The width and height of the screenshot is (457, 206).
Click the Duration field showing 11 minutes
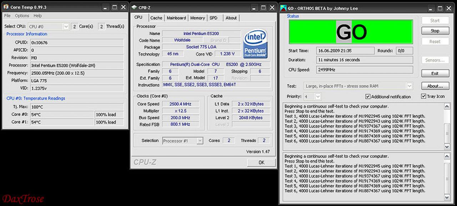(x=365, y=60)
